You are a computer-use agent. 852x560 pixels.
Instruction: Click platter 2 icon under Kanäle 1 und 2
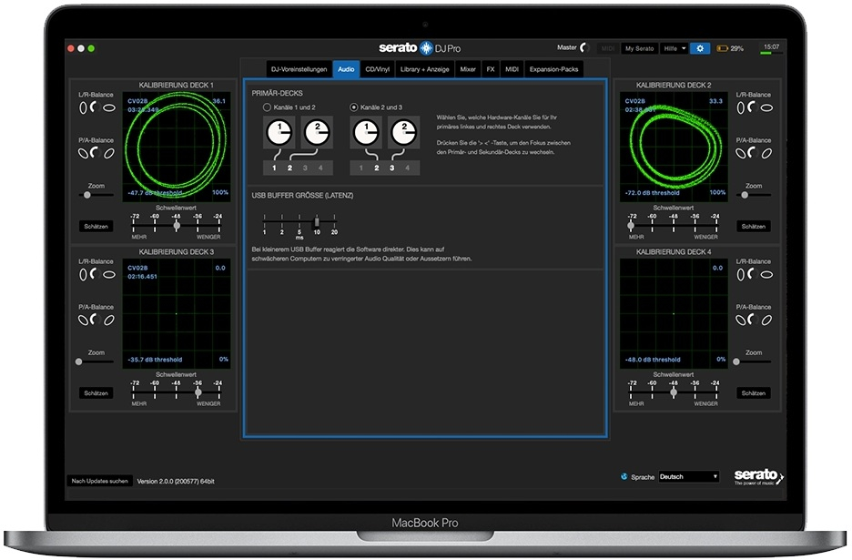[x=317, y=132]
